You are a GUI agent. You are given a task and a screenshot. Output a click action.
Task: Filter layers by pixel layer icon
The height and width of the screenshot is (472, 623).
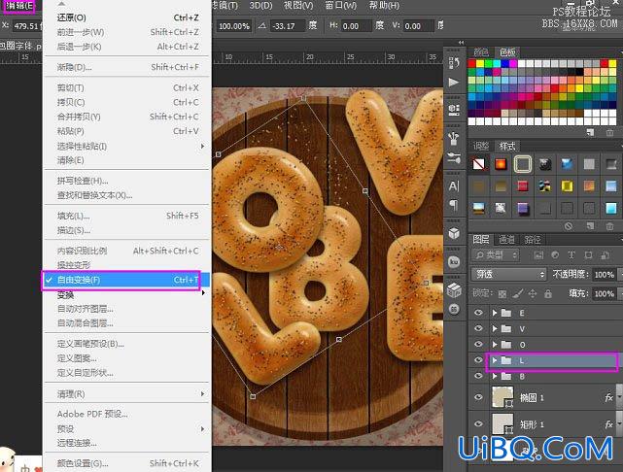coord(538,255)
